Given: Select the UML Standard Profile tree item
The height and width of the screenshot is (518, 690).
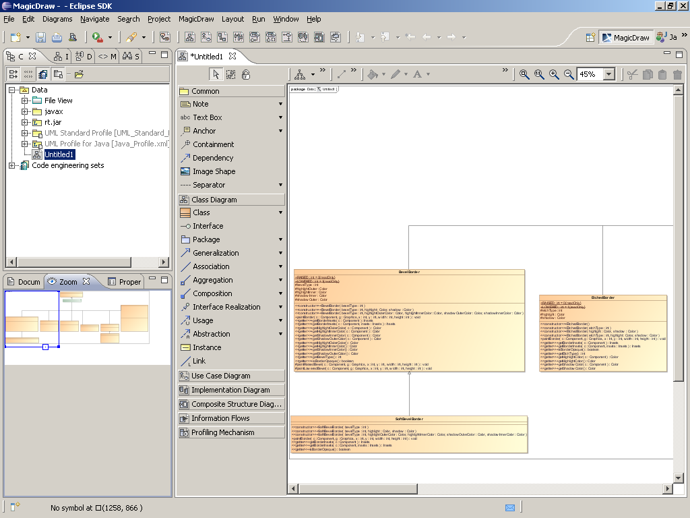Looking at the screenshot, I should 106,133.
